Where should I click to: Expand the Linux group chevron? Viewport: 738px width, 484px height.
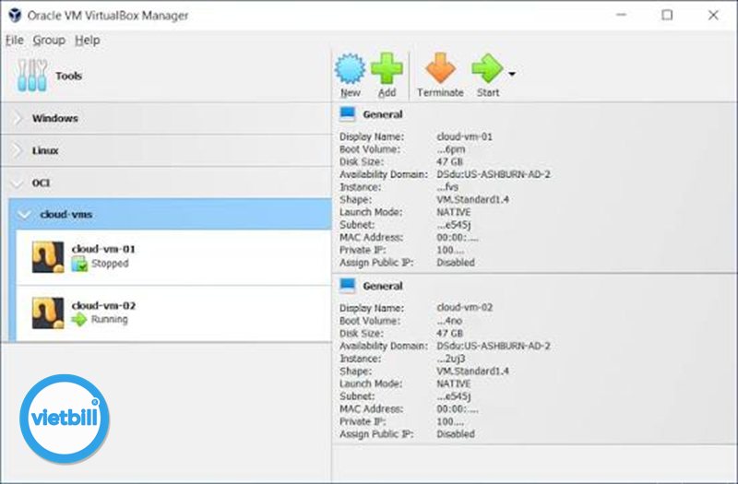(18, 150)
